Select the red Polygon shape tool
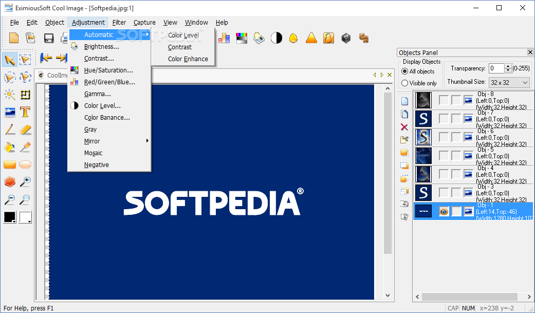 coord(10,182)
